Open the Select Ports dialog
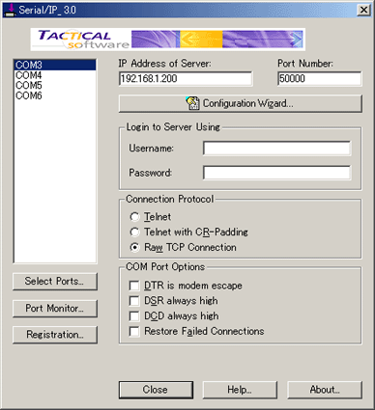The image size is (375, 410). 55,282
